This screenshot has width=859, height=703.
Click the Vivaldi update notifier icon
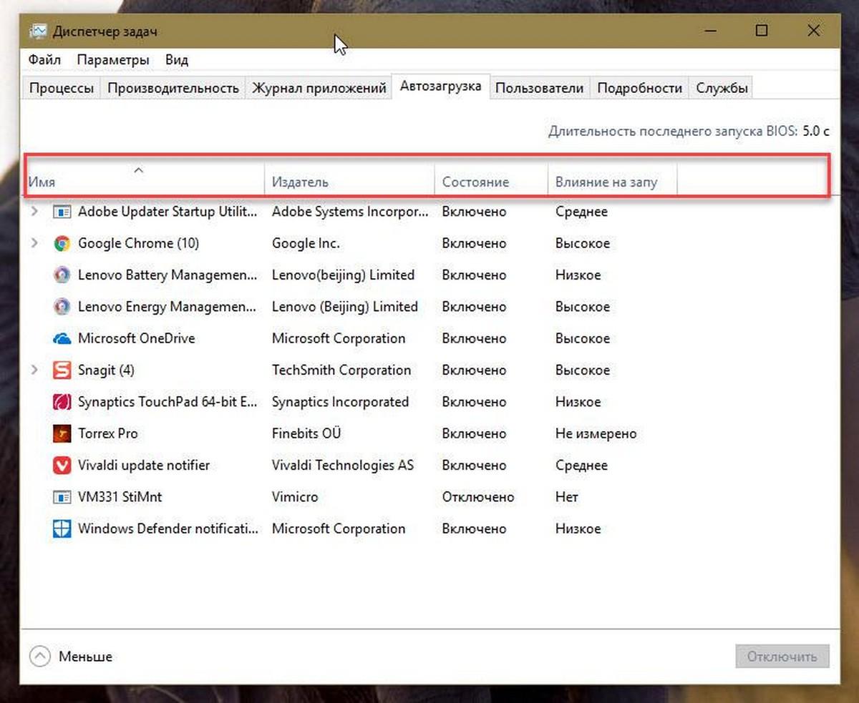(x=62, y=465)
